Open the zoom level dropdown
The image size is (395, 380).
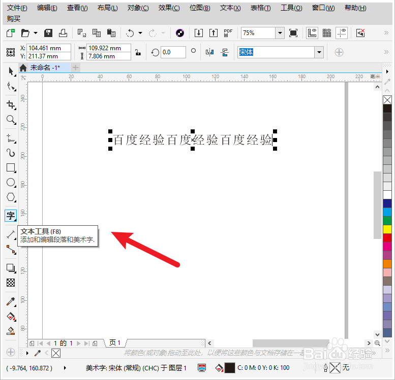(x=280, y=33)
